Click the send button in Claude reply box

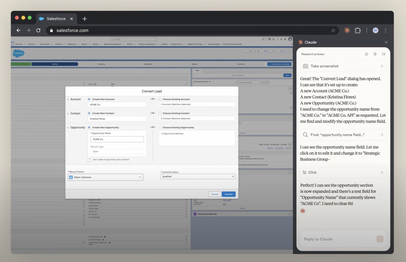point(380,239)
